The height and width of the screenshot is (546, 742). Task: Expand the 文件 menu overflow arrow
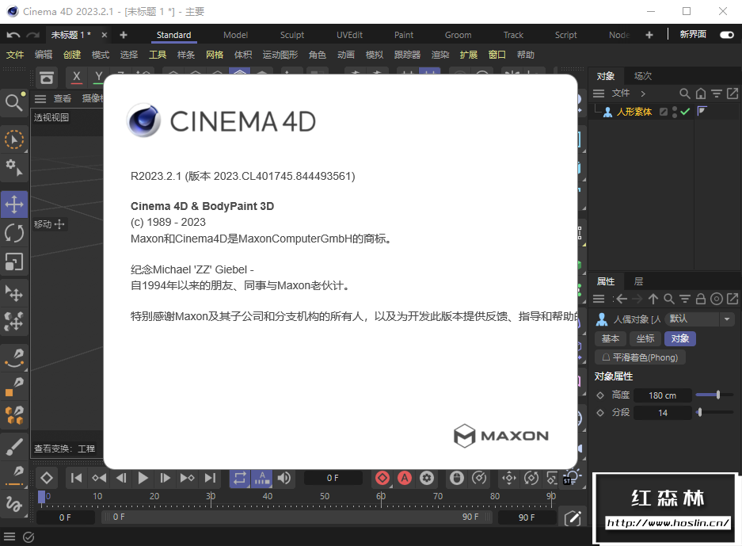click(x=643, y=94)
